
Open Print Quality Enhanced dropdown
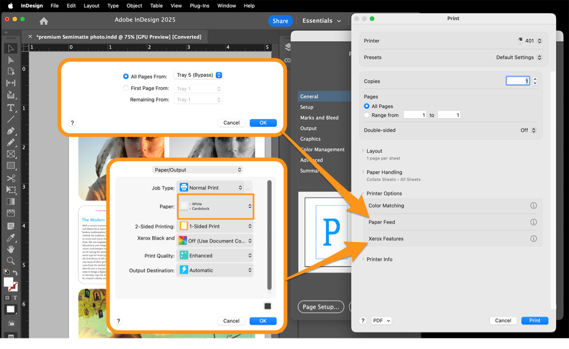(215, 255)
